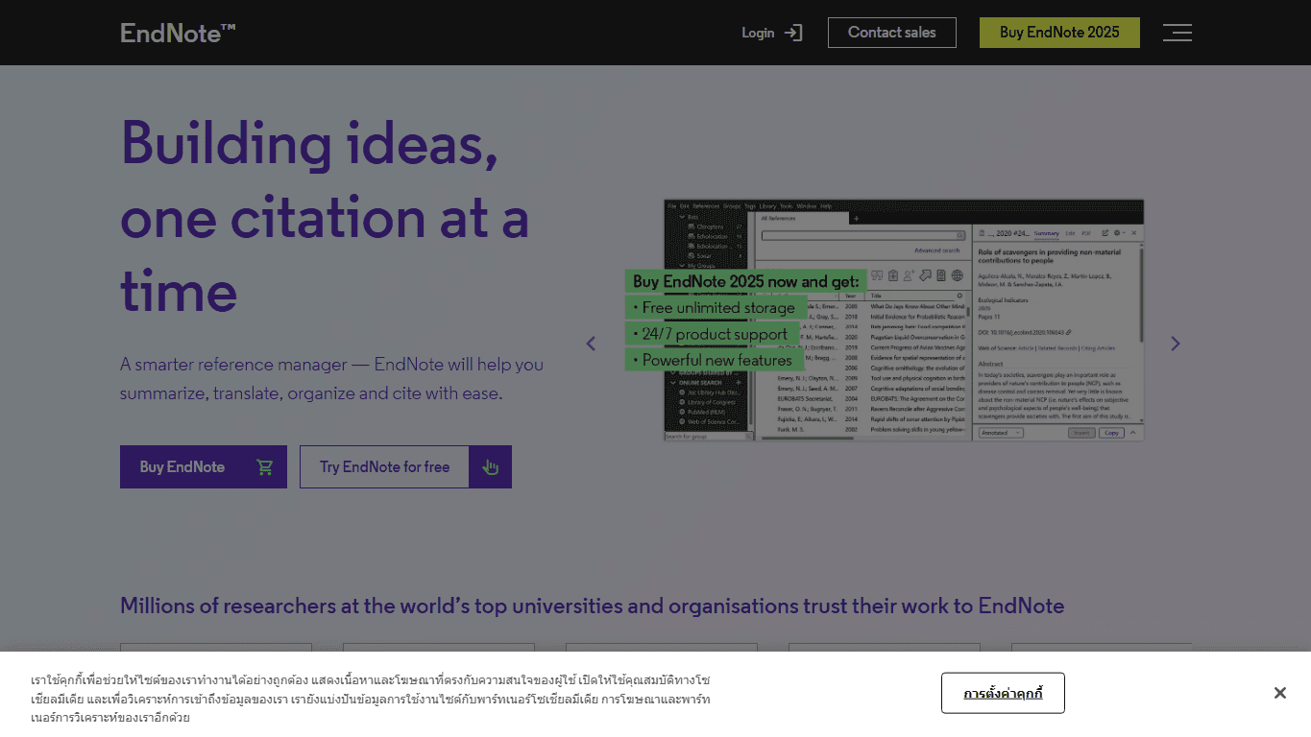This screenshot has width=1311, height=737.
Task: Open the hamburger menu
Action: (x=1177, y=33)
